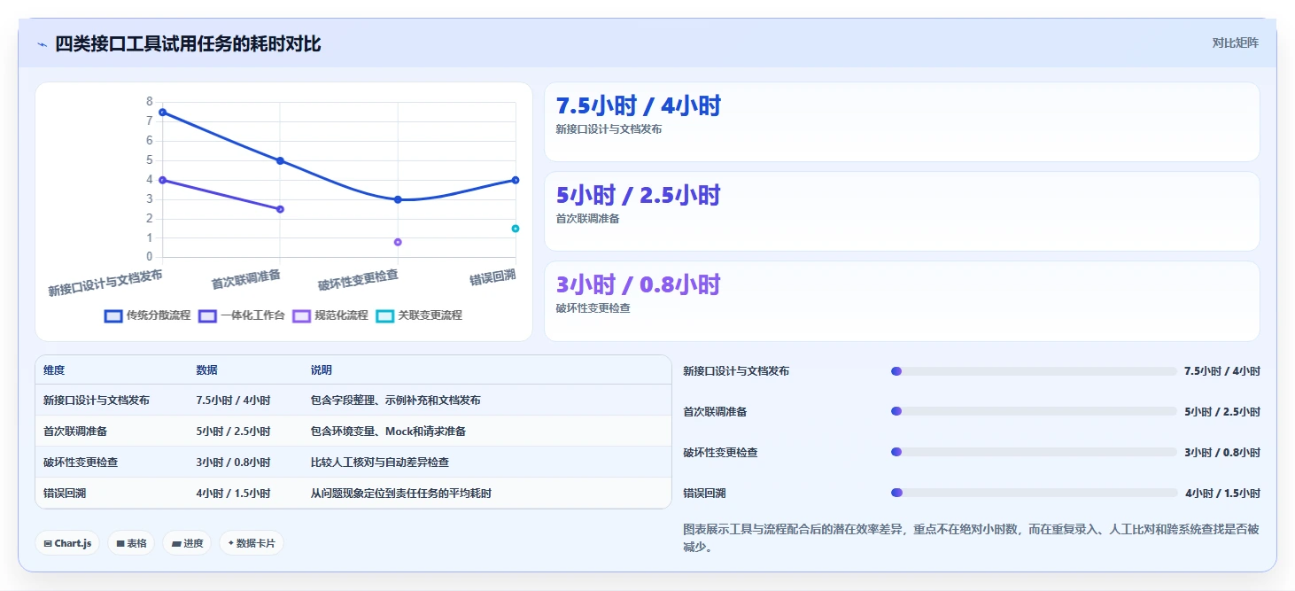
Task: Toggle the 传统分散流程 legend item
Action: (x=148, y=315)
